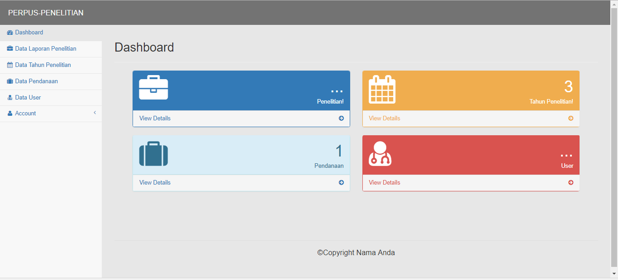Image resolution: width=618 pixels, height=280 pixels.
Task: Click the briefcase icon on Penelitian card
Action: coord(153,88)
